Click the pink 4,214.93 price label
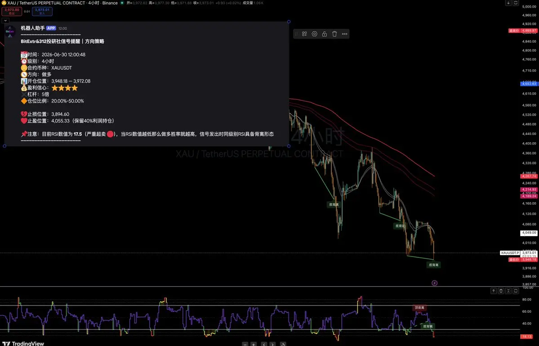 tap(529, 189)
